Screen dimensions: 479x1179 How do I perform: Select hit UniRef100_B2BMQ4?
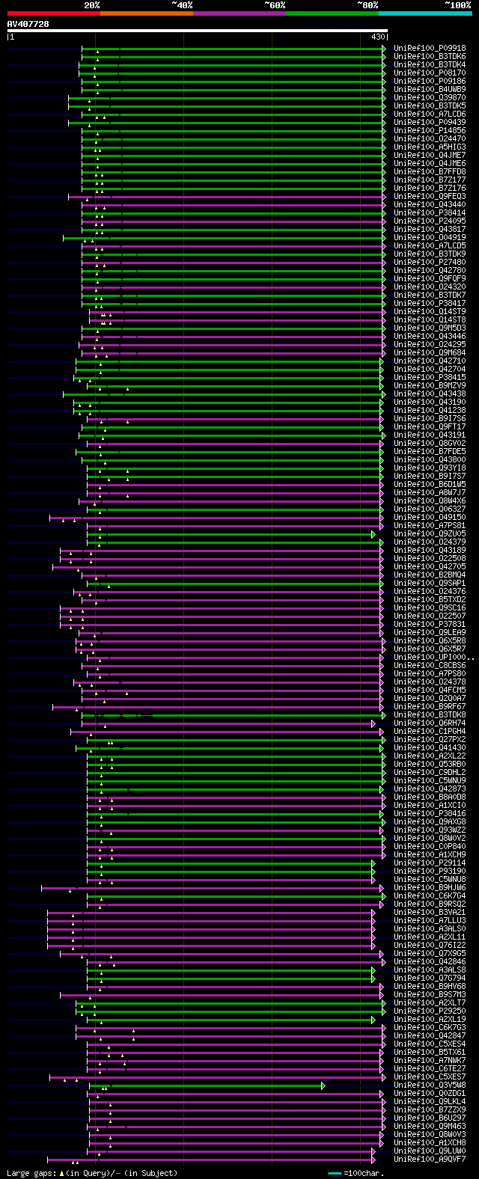pos(430,575)
